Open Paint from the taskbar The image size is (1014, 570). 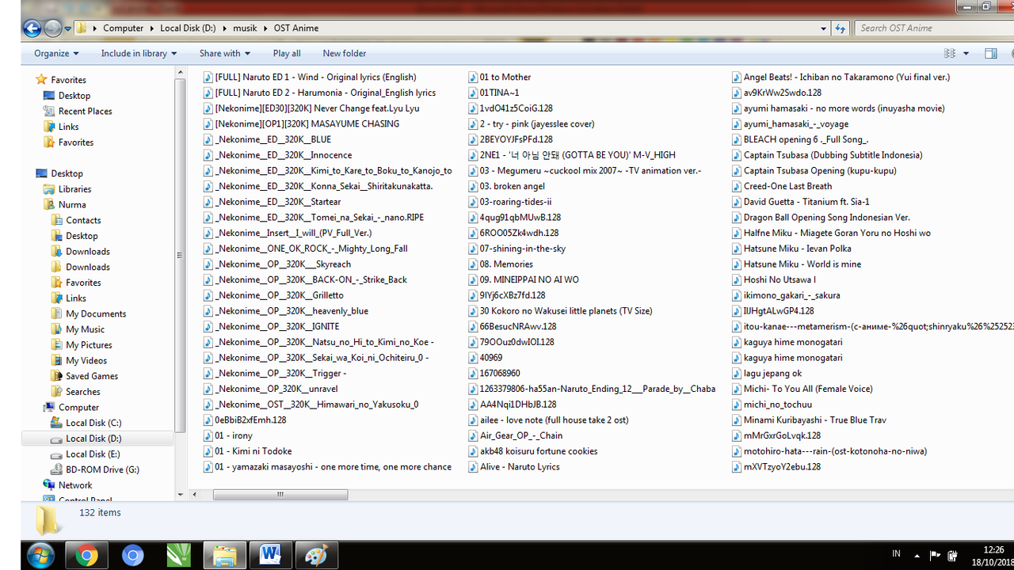(316, 556)
